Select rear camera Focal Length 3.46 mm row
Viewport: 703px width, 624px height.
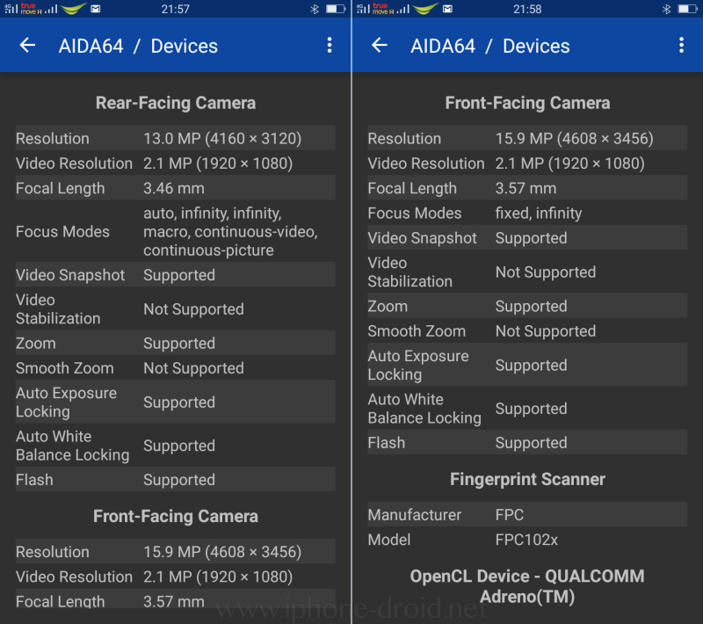pyautogui.click(x=175, y=188)
